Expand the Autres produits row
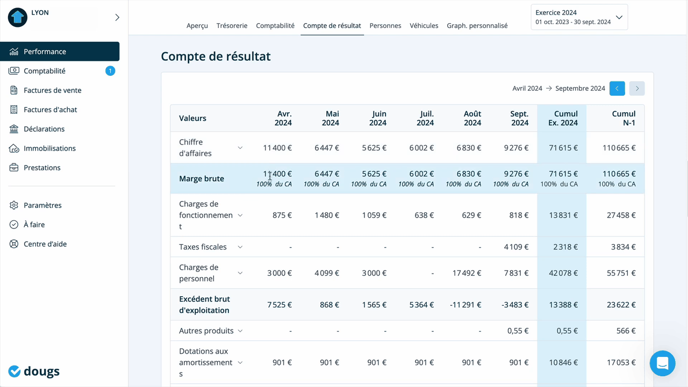The image size is (688, 387). pos(240,331)
